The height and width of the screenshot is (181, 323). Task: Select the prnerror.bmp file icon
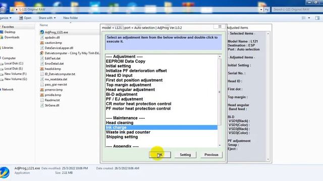point(42,89)
